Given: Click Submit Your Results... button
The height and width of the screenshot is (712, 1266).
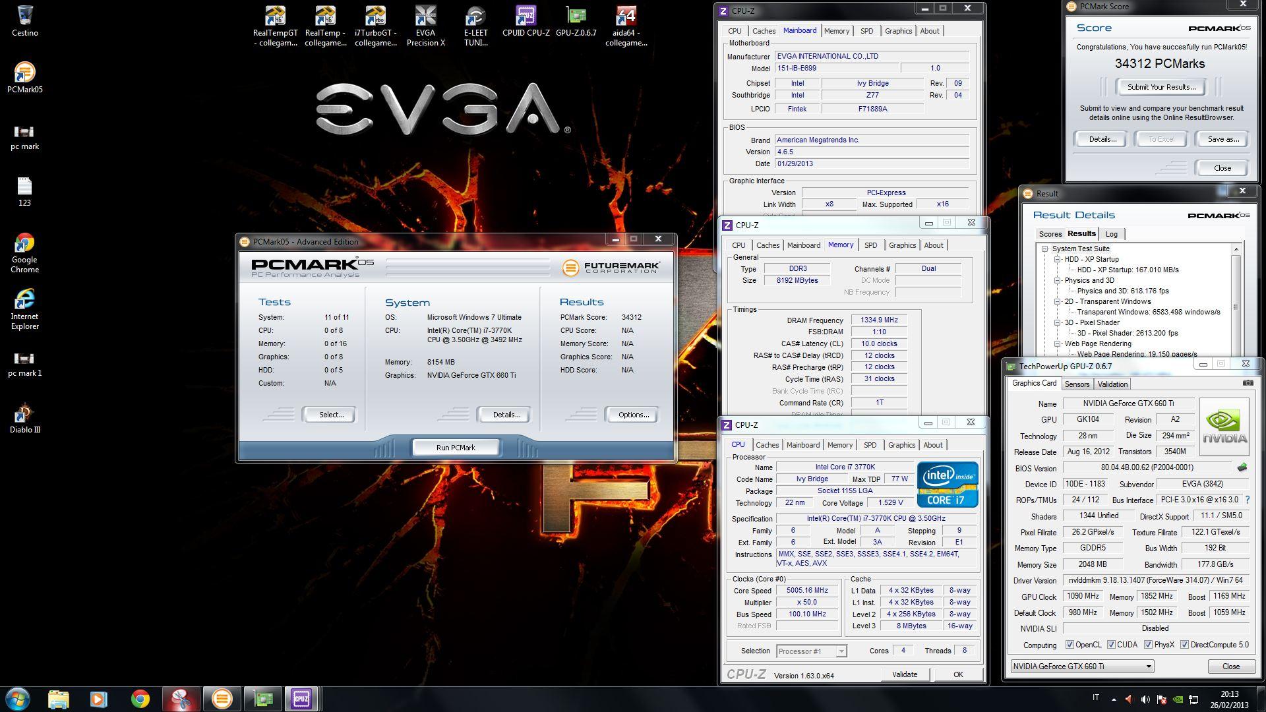Looking at the screenshot, I should (x=1160, y=87).
